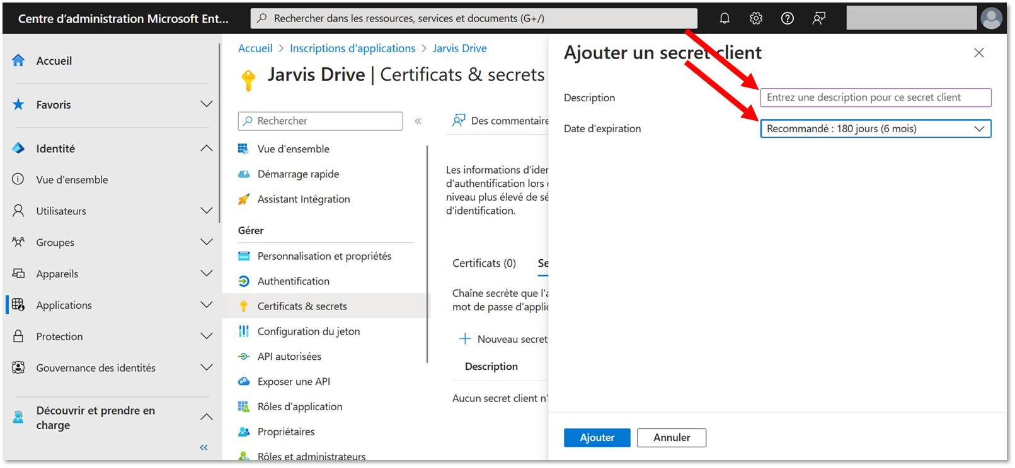Screen dimensions: 1015x468
Task: Expand the Applications chevron
Action: [x=206, y=304]
